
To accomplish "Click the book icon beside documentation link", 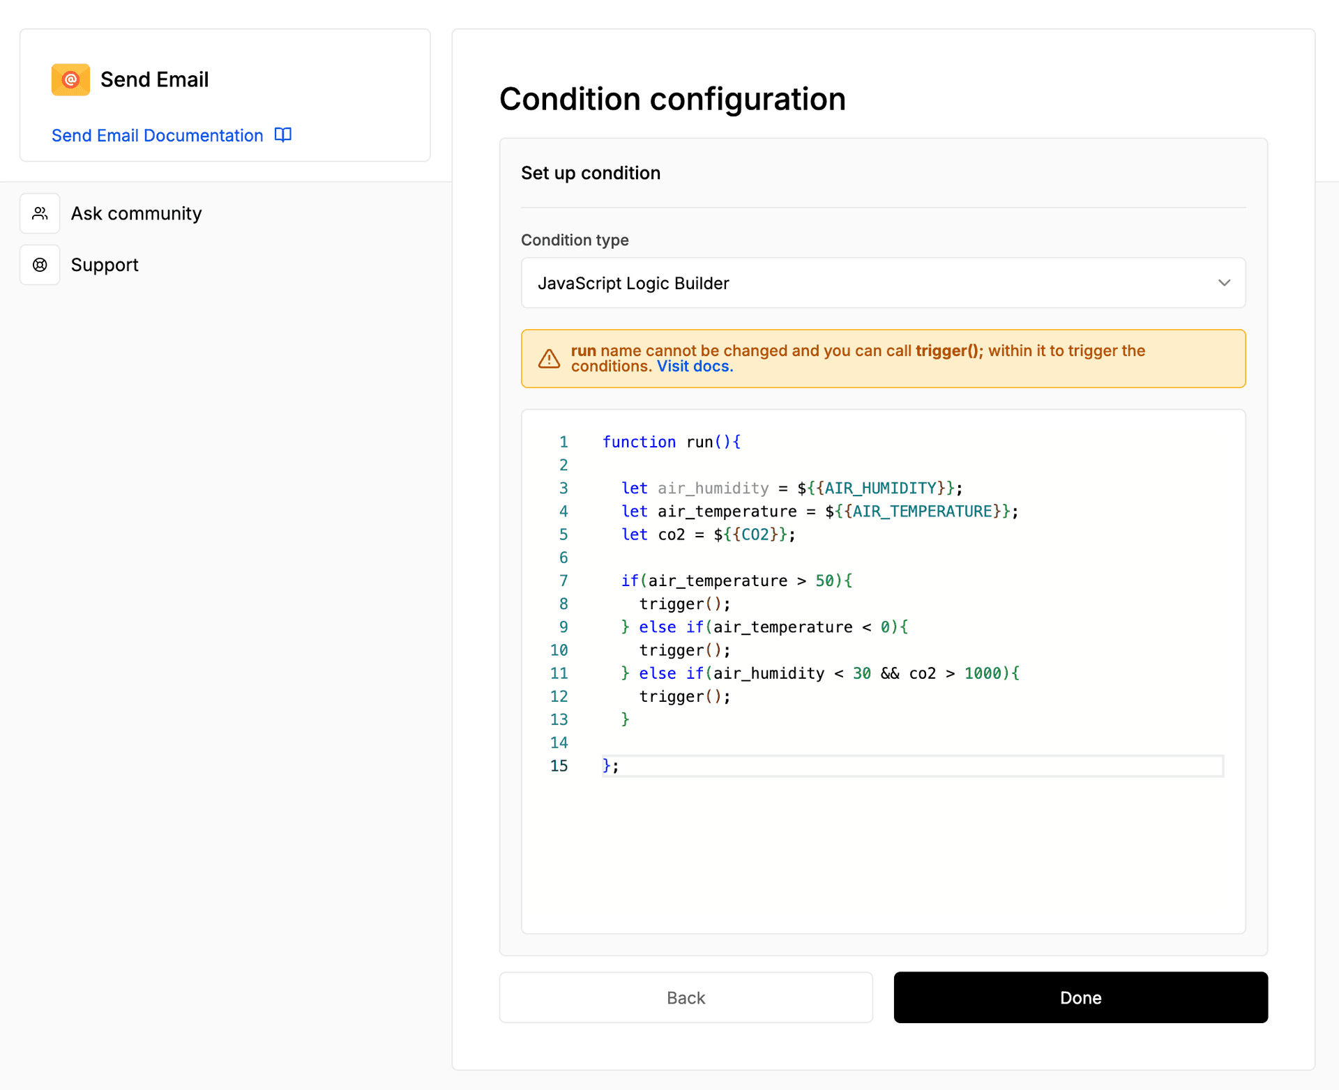I will coord(283,135).
